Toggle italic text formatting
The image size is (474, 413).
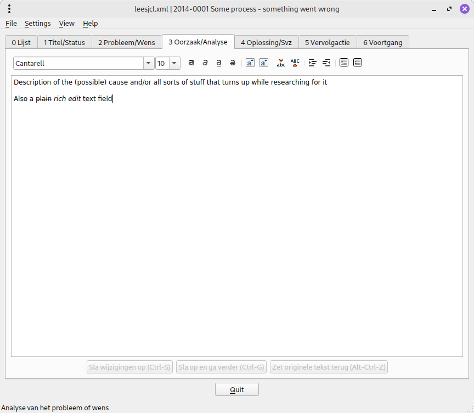point(205,63)
